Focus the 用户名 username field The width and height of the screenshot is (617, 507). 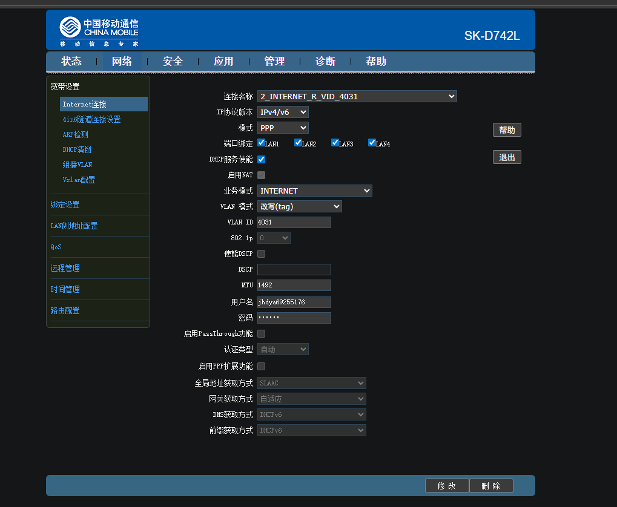pos(294,302)
